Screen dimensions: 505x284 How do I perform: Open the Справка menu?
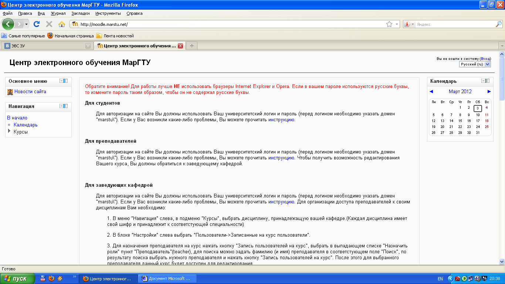(135, 13)
